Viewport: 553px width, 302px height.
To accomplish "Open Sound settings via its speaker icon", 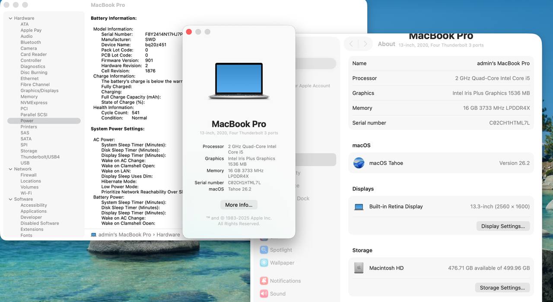I will click(264, 294).
